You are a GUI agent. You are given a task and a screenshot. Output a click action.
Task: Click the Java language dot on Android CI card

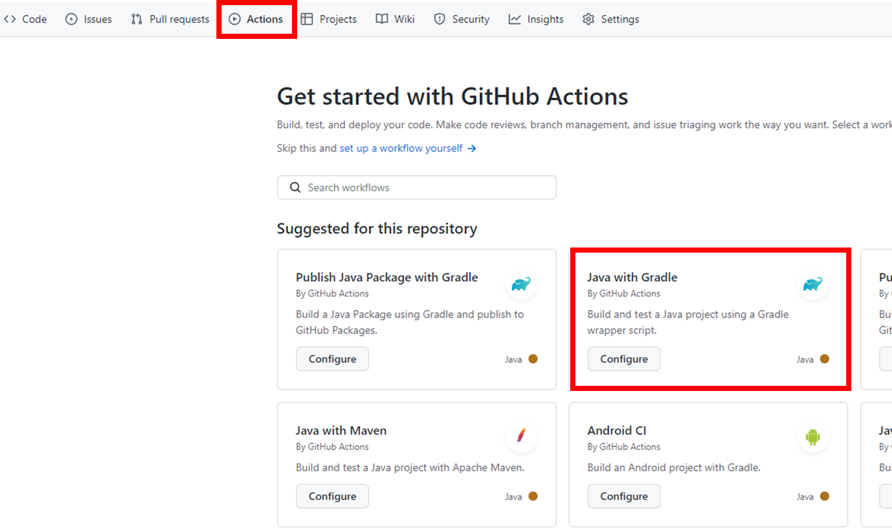[x=824, y=496]
